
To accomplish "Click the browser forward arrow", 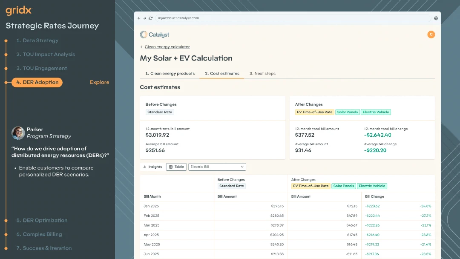I will pos(145,18).
